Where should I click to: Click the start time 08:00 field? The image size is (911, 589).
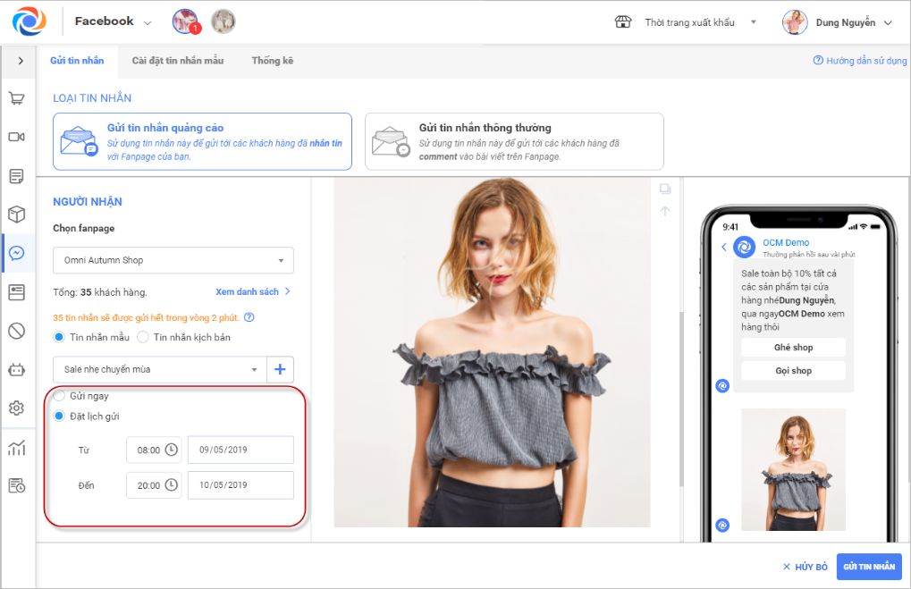point(154,450)
